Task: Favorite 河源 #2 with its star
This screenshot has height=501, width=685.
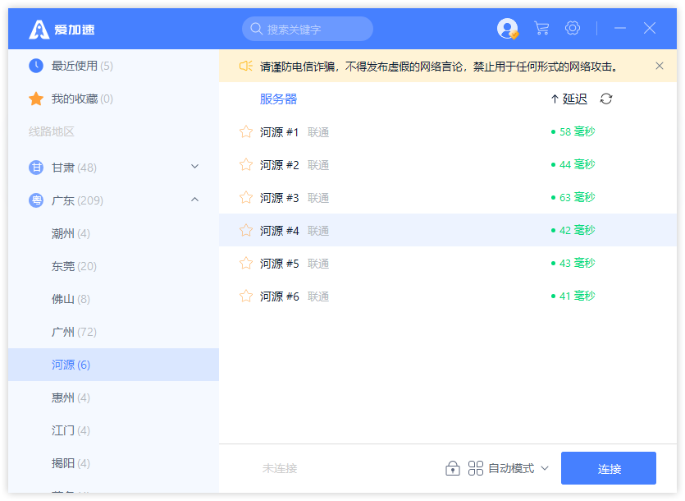Action: [246, 164]
